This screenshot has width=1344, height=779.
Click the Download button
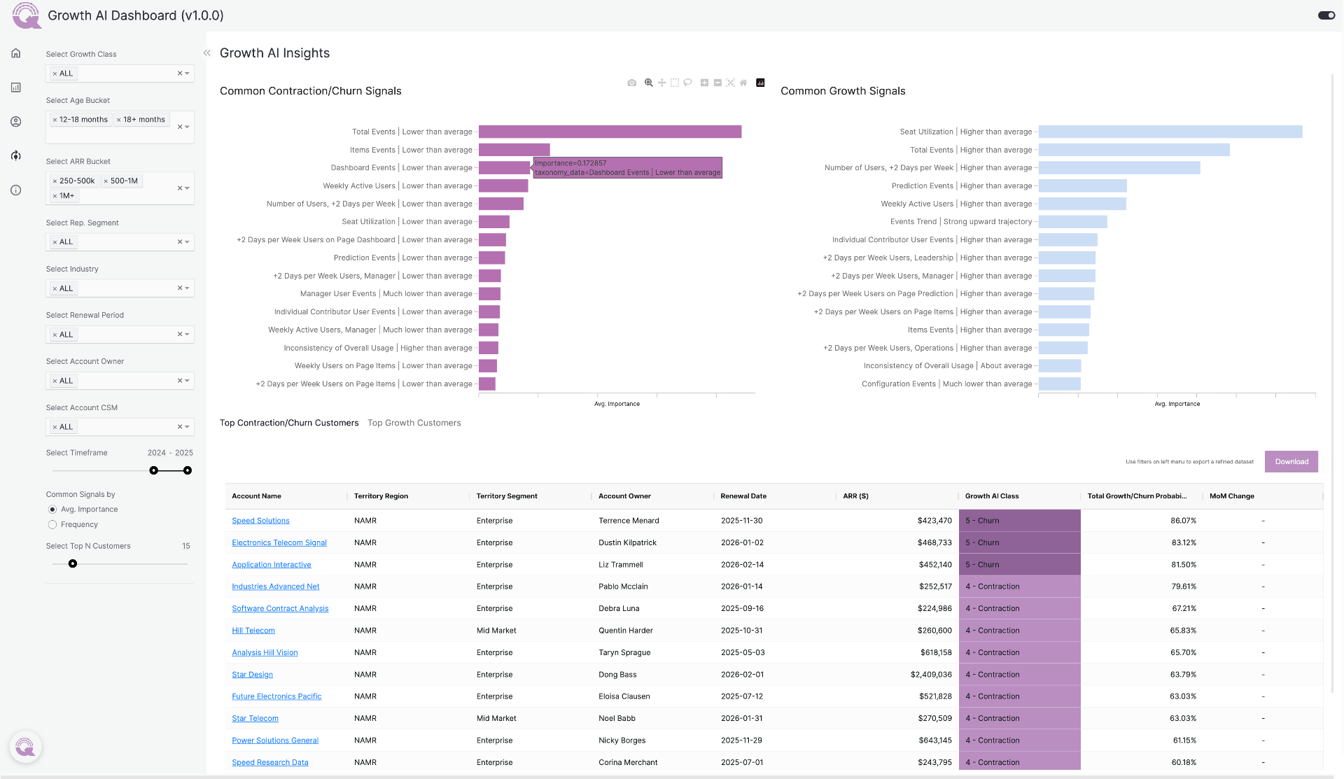[x=1291, y=462]
